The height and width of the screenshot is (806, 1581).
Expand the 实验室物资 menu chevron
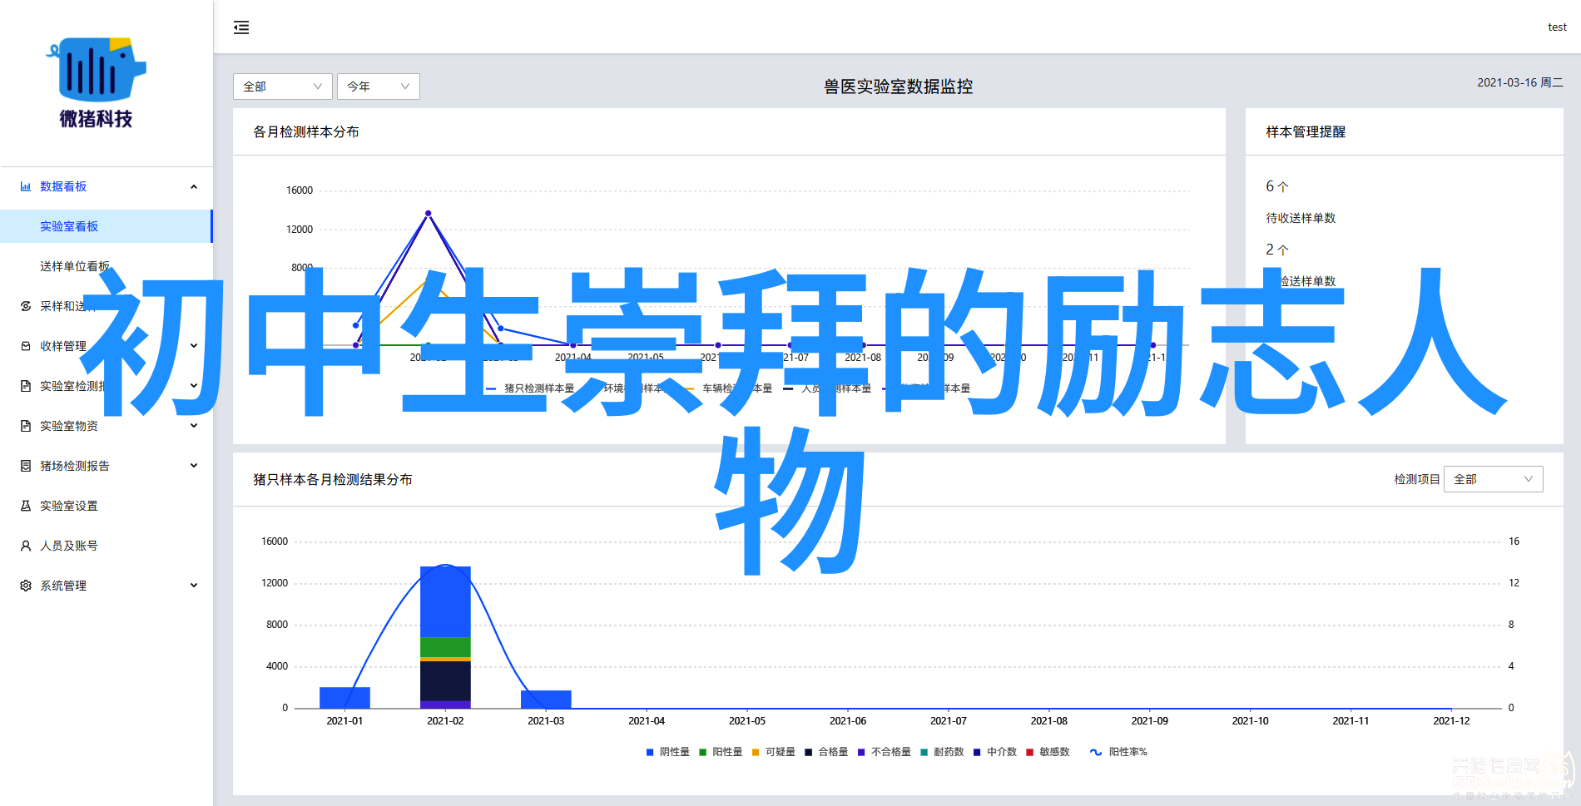coord(194,426)
